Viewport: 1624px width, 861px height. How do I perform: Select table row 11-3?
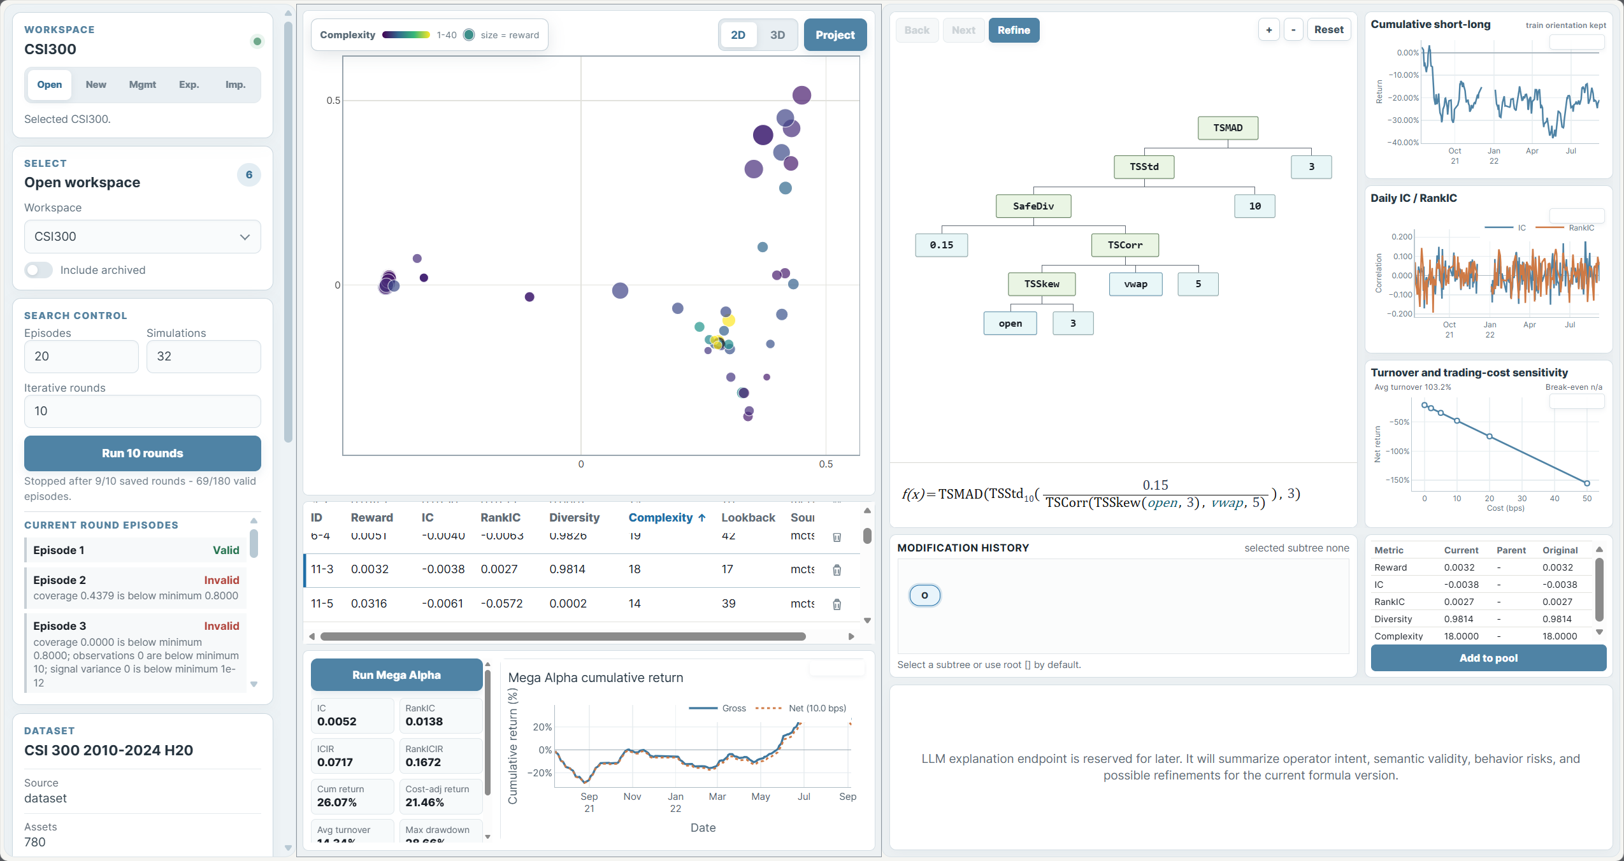pyautogui.click(x=581, y=569)
